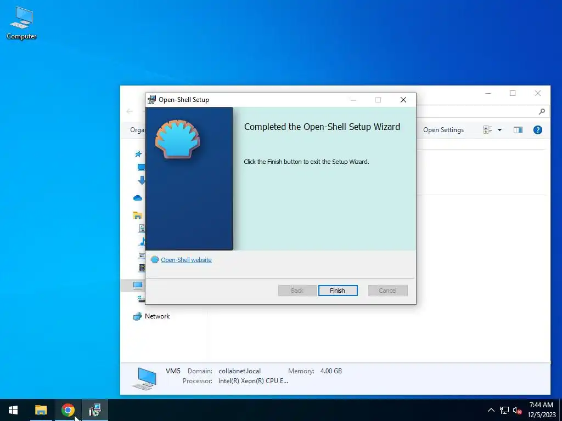Click the VM5 computer name in the details pane
The height and width of the screenshot is (421, 562).
[173, 371]
